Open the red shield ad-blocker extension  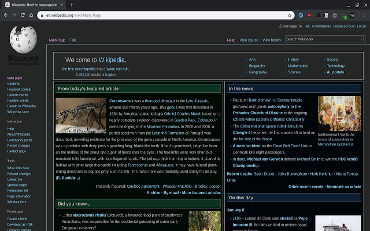[309, 16]
